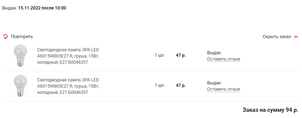Viewport: 302px width, 118px height.
Task: Click the second item's "Выдан" status text
Action: click(x=214, y=83)
